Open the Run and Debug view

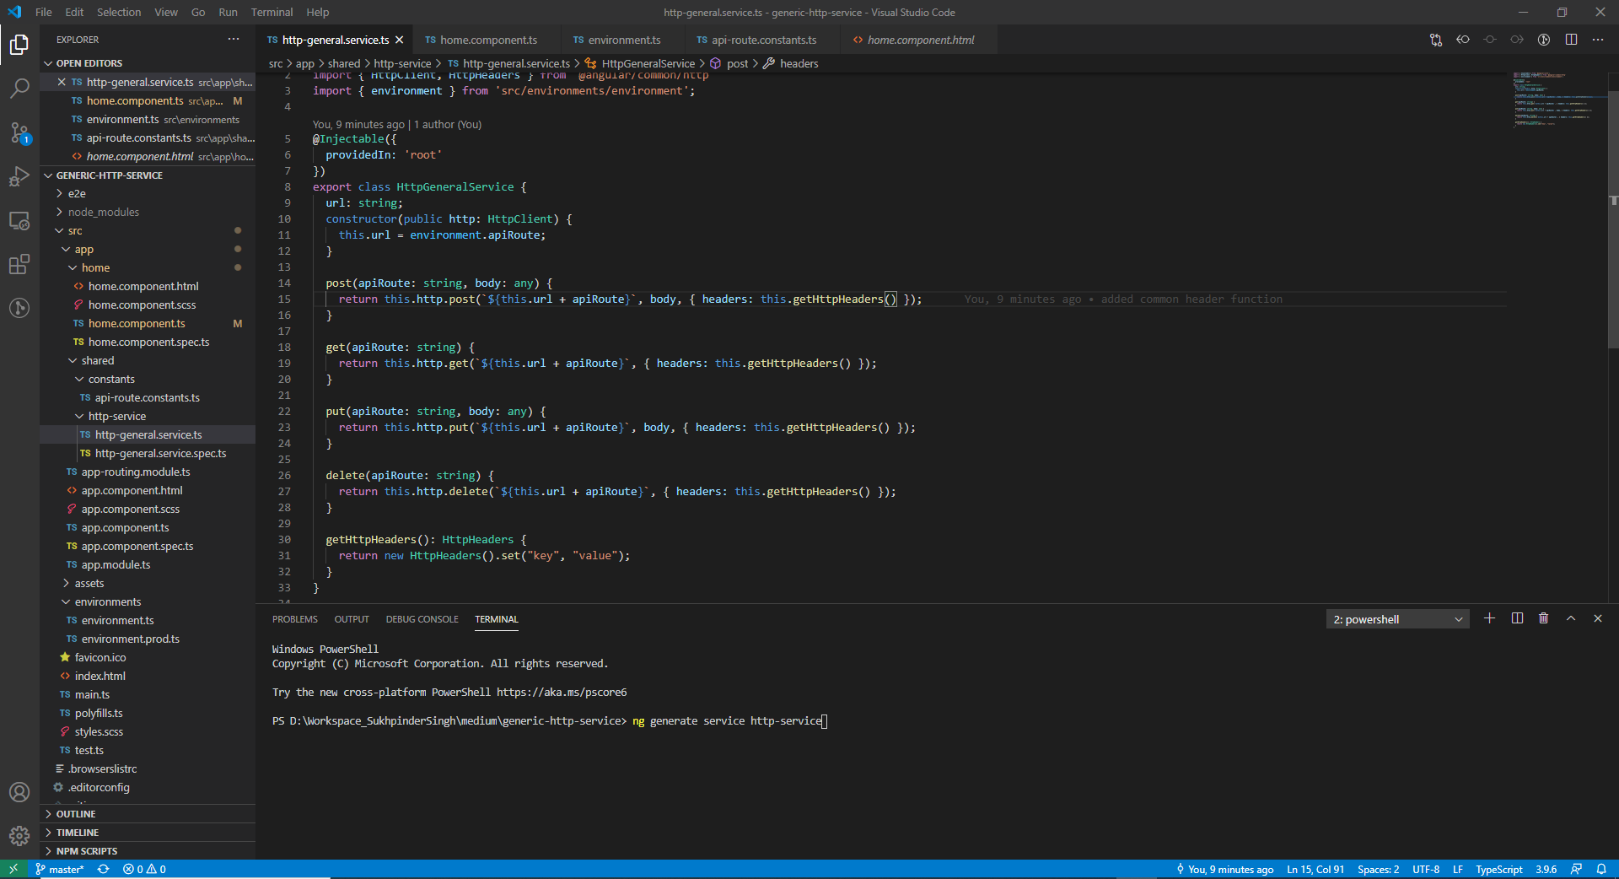(19, 176)
